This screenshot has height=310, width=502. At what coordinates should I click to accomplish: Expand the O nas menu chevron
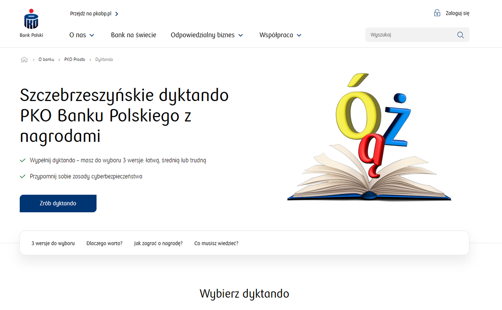92,35
